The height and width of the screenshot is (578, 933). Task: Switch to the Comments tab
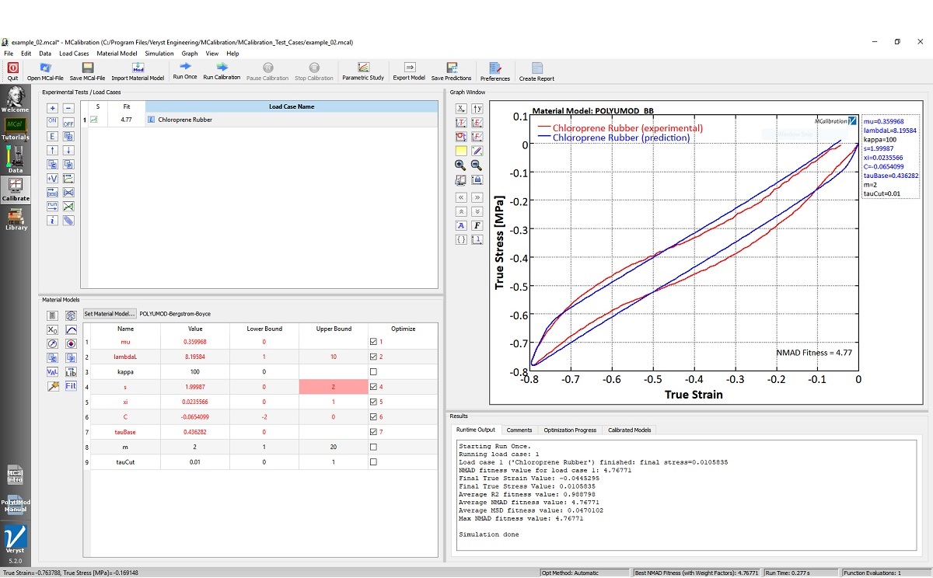(x=519, y=430)
